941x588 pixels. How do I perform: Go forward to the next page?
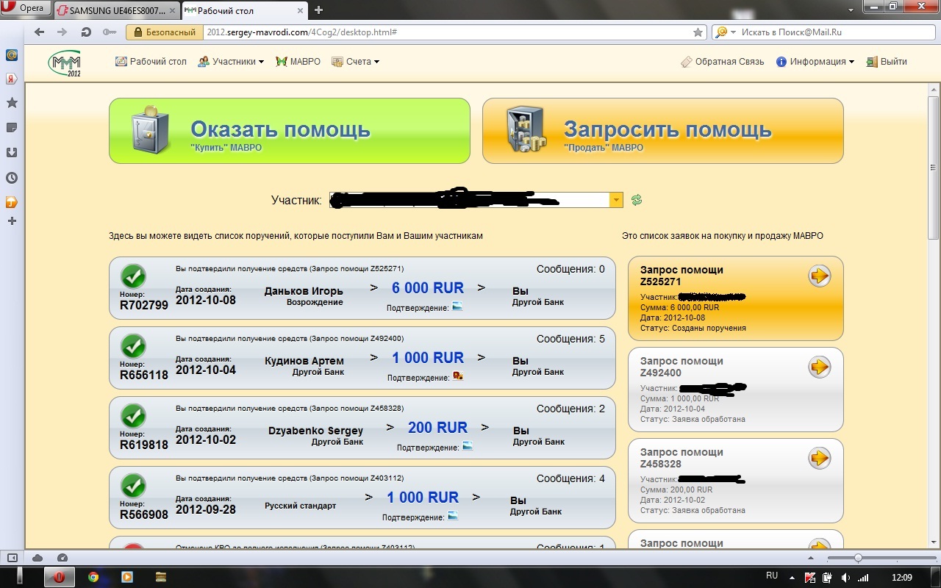(62, 32)
